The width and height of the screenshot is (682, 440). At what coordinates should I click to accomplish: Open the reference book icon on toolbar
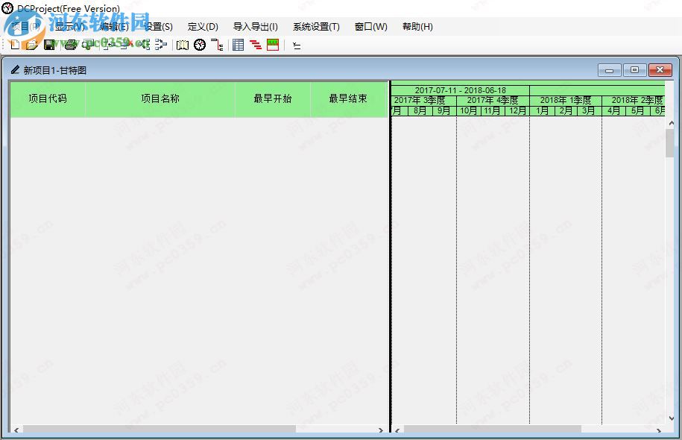pos(183,43)
